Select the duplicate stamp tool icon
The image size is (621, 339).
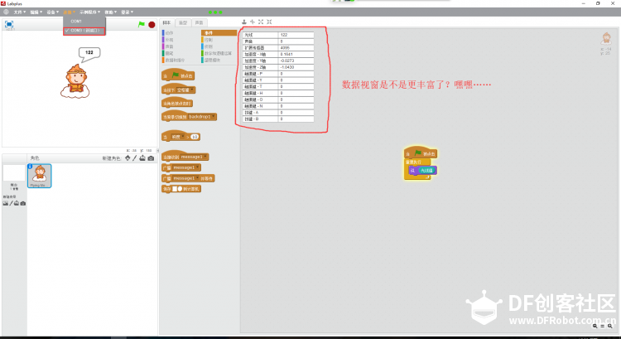pos(244,22)
